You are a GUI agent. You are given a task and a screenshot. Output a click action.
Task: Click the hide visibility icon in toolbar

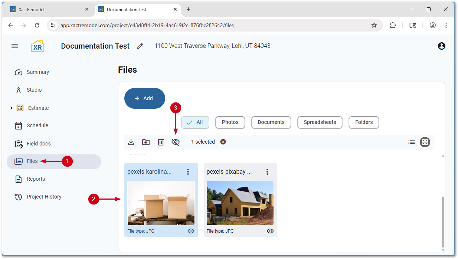[x=176, y=142]
